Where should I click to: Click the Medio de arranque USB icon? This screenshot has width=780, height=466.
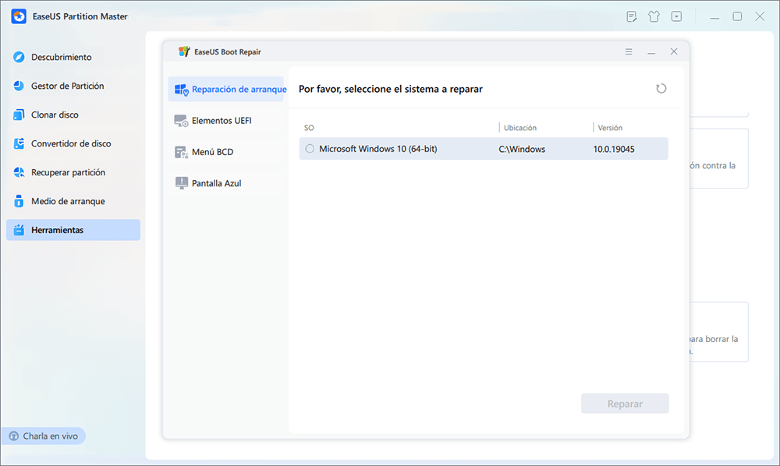click(x=19, y=201)
